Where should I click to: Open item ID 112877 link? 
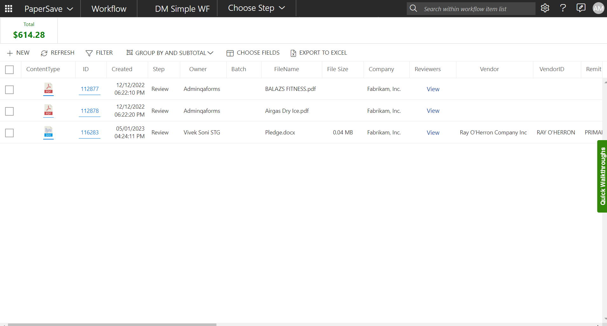(x=90, y=89)
